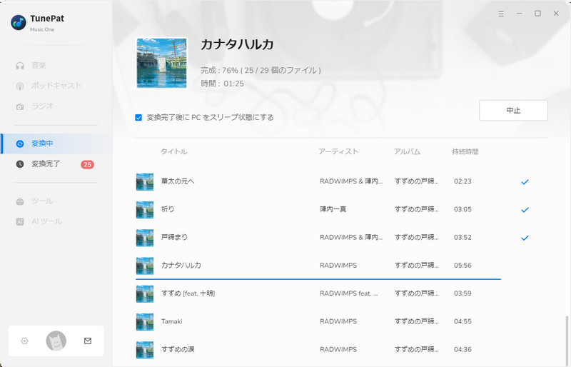Select the Tamaki track title
This screenshot has width=571, height=367.
coord(172,321)
